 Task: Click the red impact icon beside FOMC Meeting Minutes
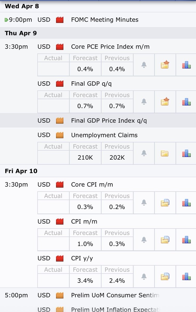tap(60, 20)
